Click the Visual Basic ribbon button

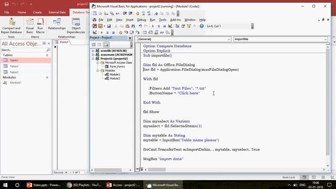pos(29,26)
